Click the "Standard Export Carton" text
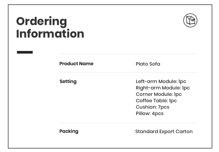This screenshot has height=152, width=219. [x=164, y=132]
